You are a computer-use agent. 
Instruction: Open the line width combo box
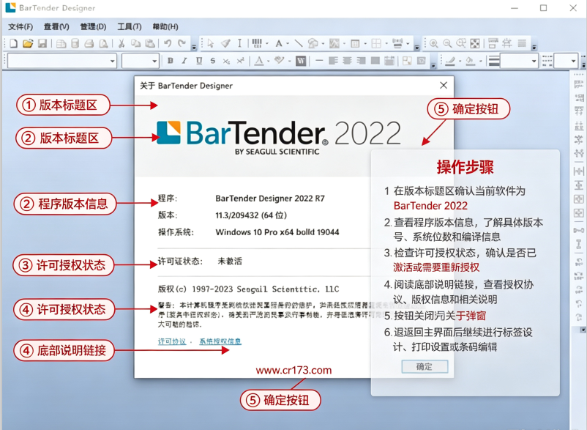(x=519, y=61)
